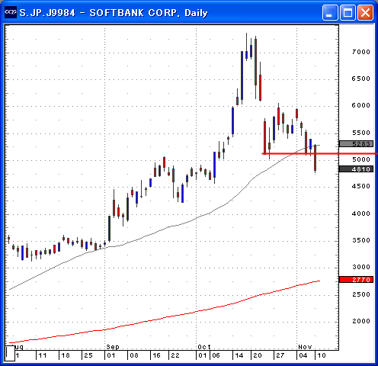Screen dimensions: 378x366
Task: Click the date label 10 on the time axis
Action: [x=322, y=355]
